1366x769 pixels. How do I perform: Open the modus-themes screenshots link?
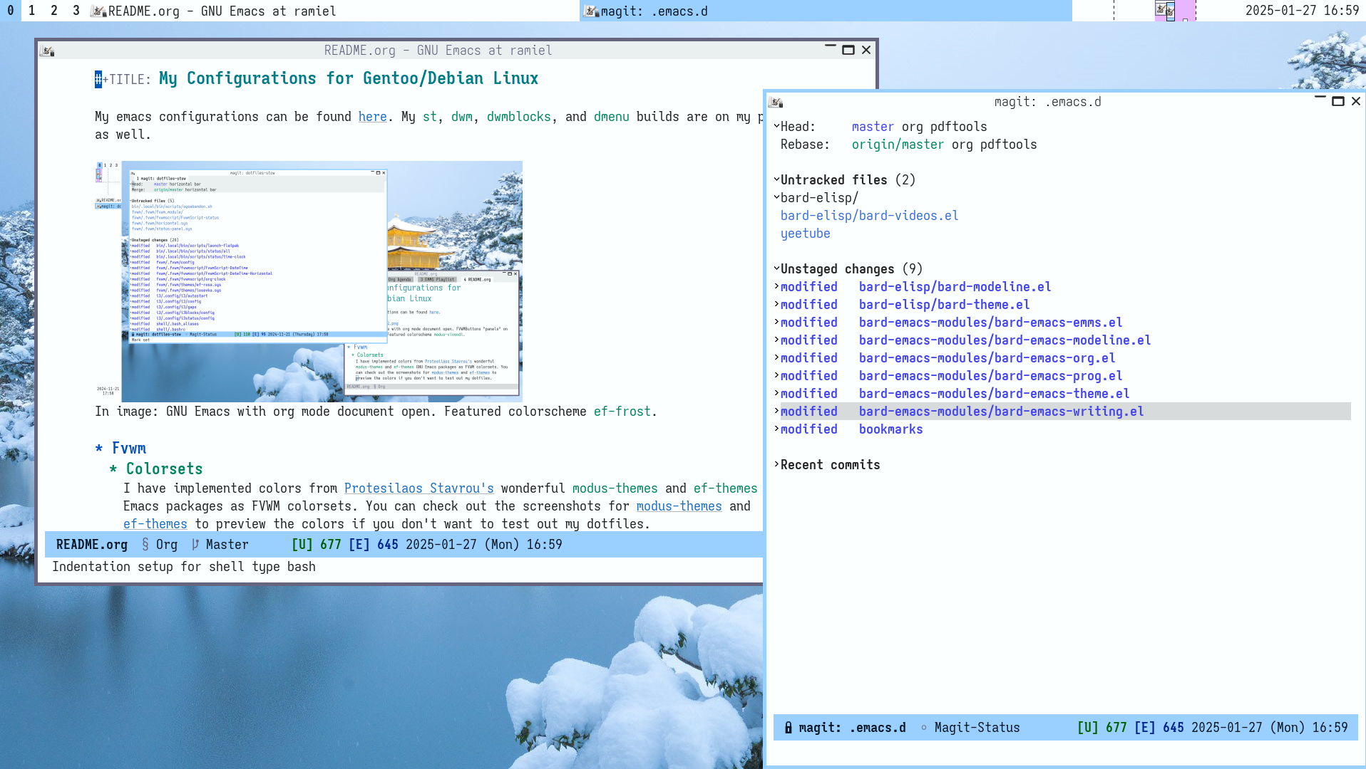(679, 506)
